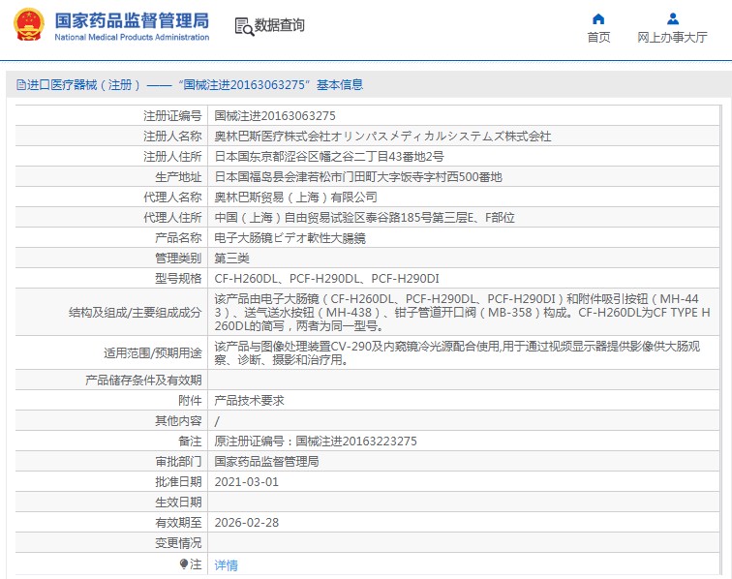Click structure description starting 该产品由电子大肠镜
The width and height of the screenshot is (732, 579).
click(462, 313)
